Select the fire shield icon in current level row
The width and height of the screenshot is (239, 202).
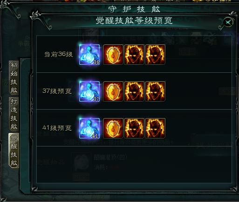pos(113,55)
